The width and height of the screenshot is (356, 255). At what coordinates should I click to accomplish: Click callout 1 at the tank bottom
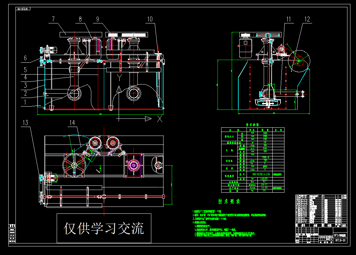point(25,101)
